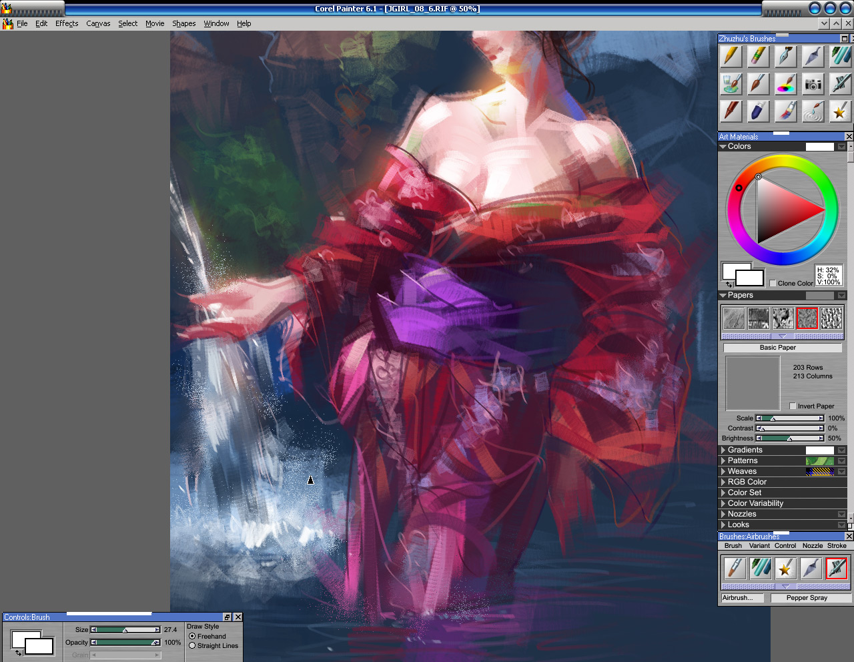Pick the red-highlighted Basic Paper thumbnail
The height and width of the screenshot is (662, 854).
pos(807,318)
